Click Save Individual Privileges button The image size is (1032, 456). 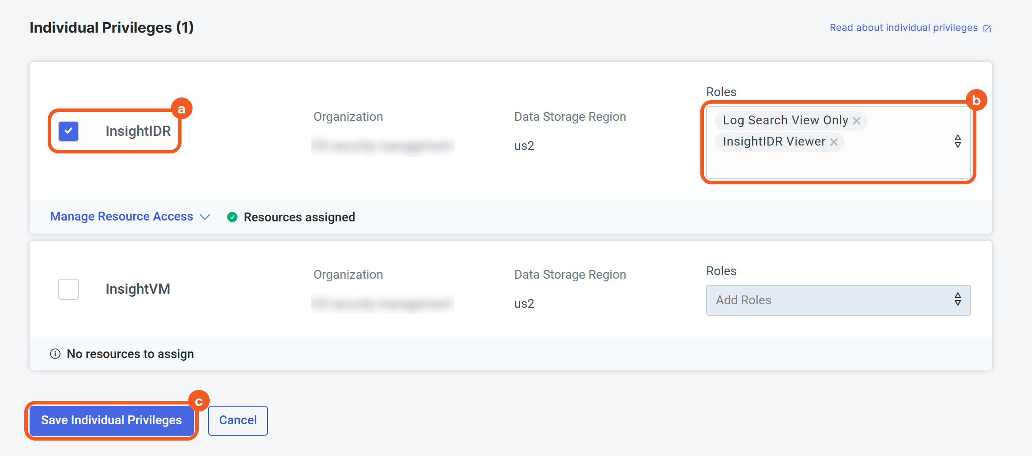[x=111, y=420]
